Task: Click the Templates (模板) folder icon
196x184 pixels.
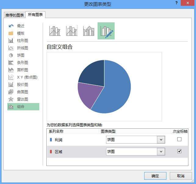Action: click(x=11, y=33)
